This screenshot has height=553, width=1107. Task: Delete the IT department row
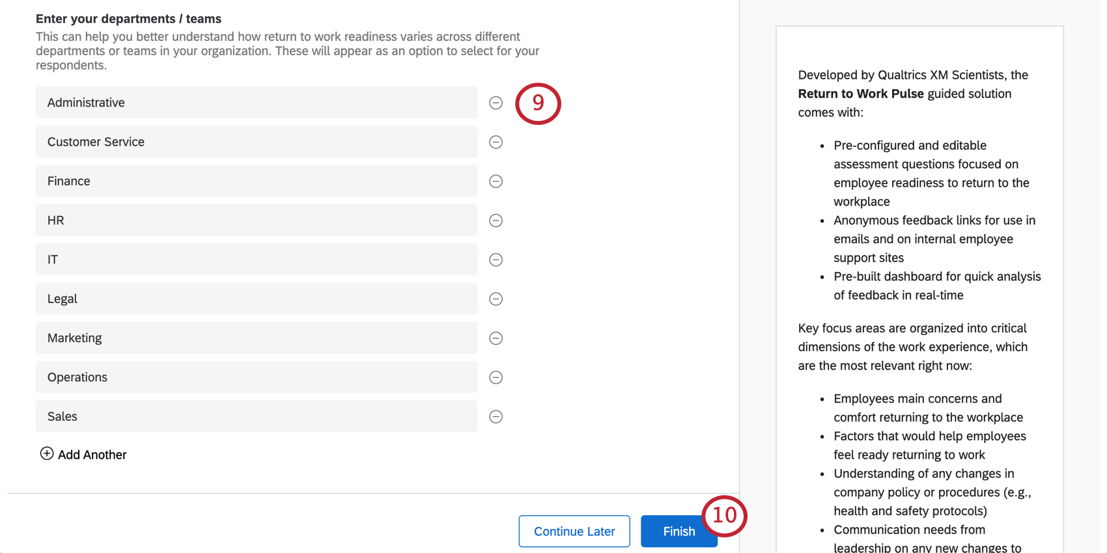point(496,260)
